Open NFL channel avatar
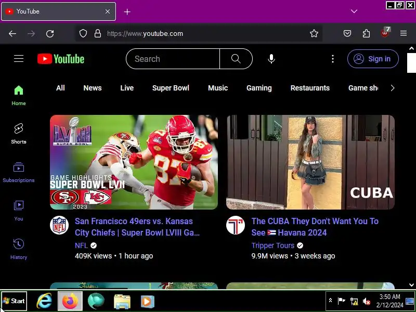 (59, 225)
